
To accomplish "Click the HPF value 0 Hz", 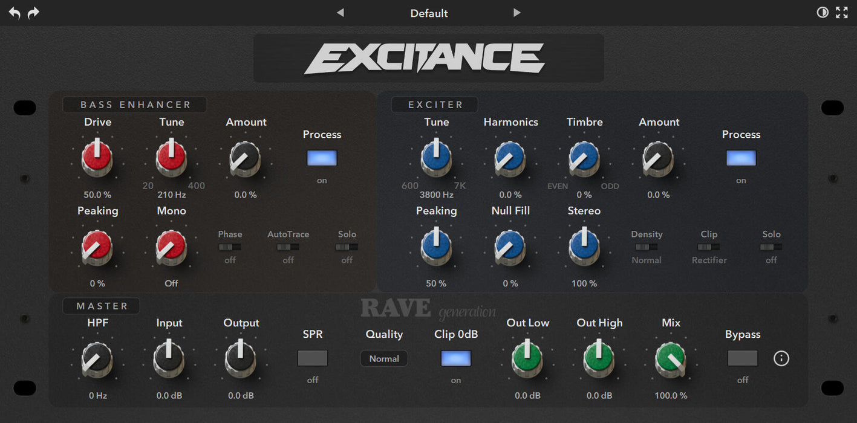I will pyautogui.click(x=97, y=396).
